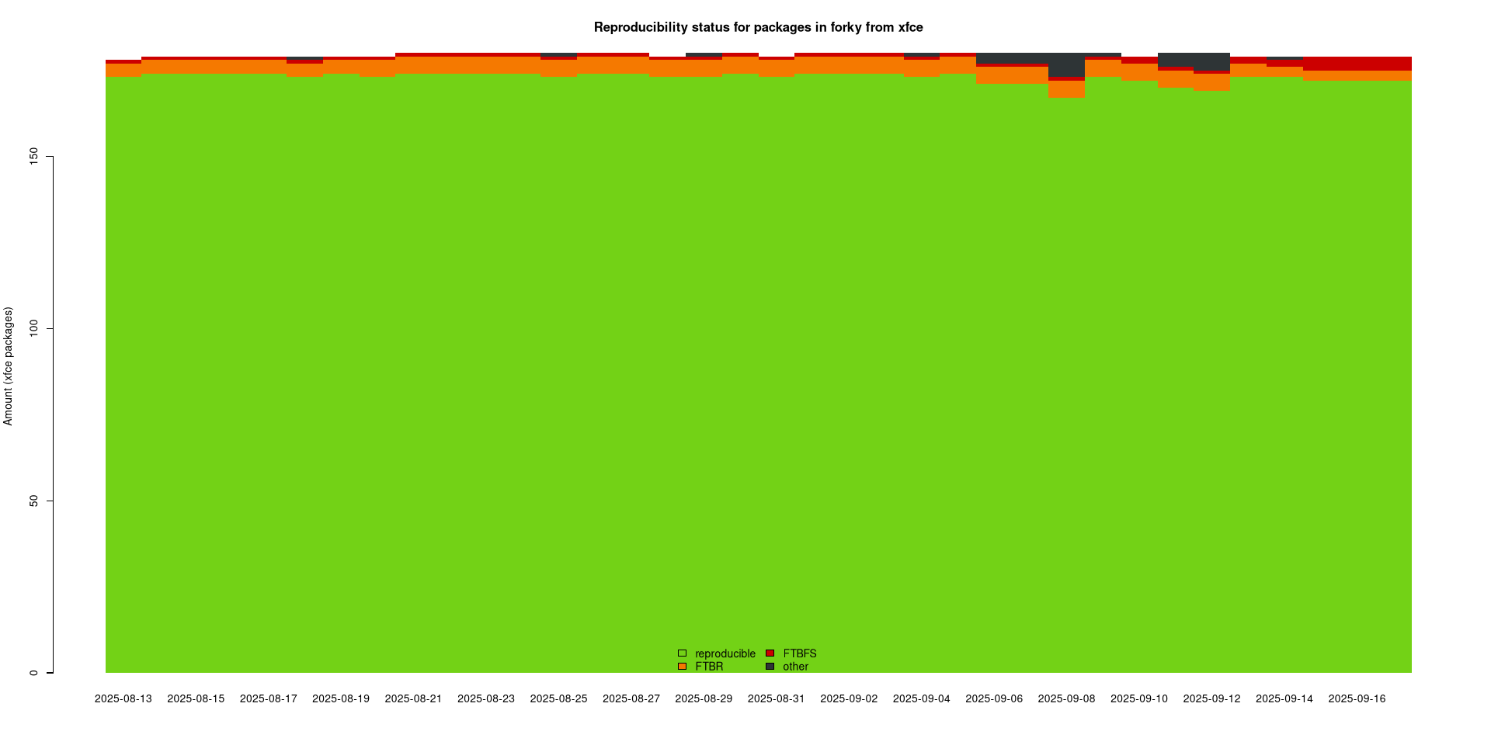Click the date label 2025-09-10
The height and width of the screenshot is (745, 1491).
[1139, 698]
